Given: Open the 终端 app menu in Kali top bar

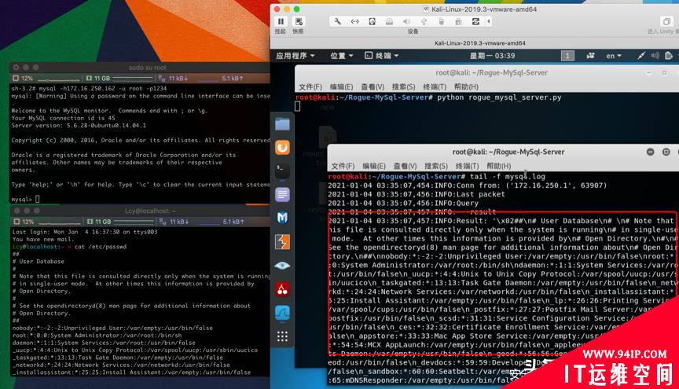Looking at the screenshot, I should coord(381,56).
